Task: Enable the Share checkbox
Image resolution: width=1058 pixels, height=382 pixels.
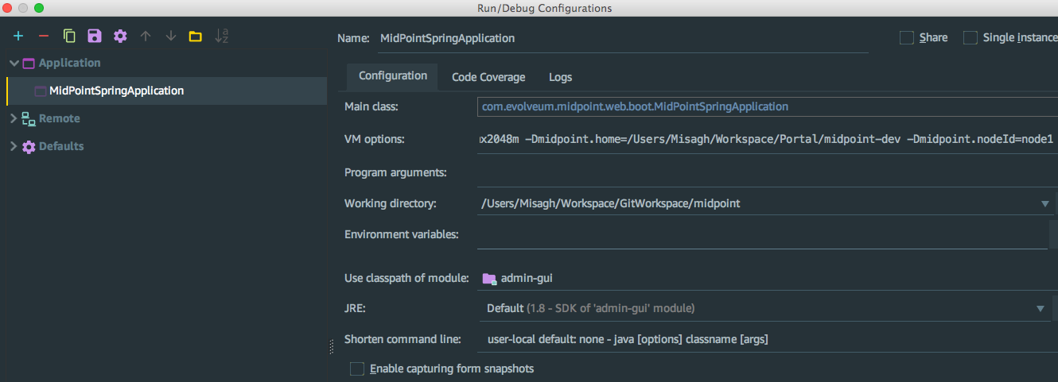Action: click(x=906, y=37)
